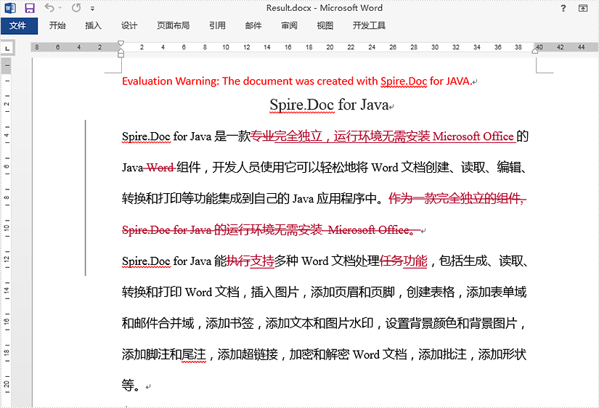Click the horizontal ruler number 20

[x=330, y=47]
